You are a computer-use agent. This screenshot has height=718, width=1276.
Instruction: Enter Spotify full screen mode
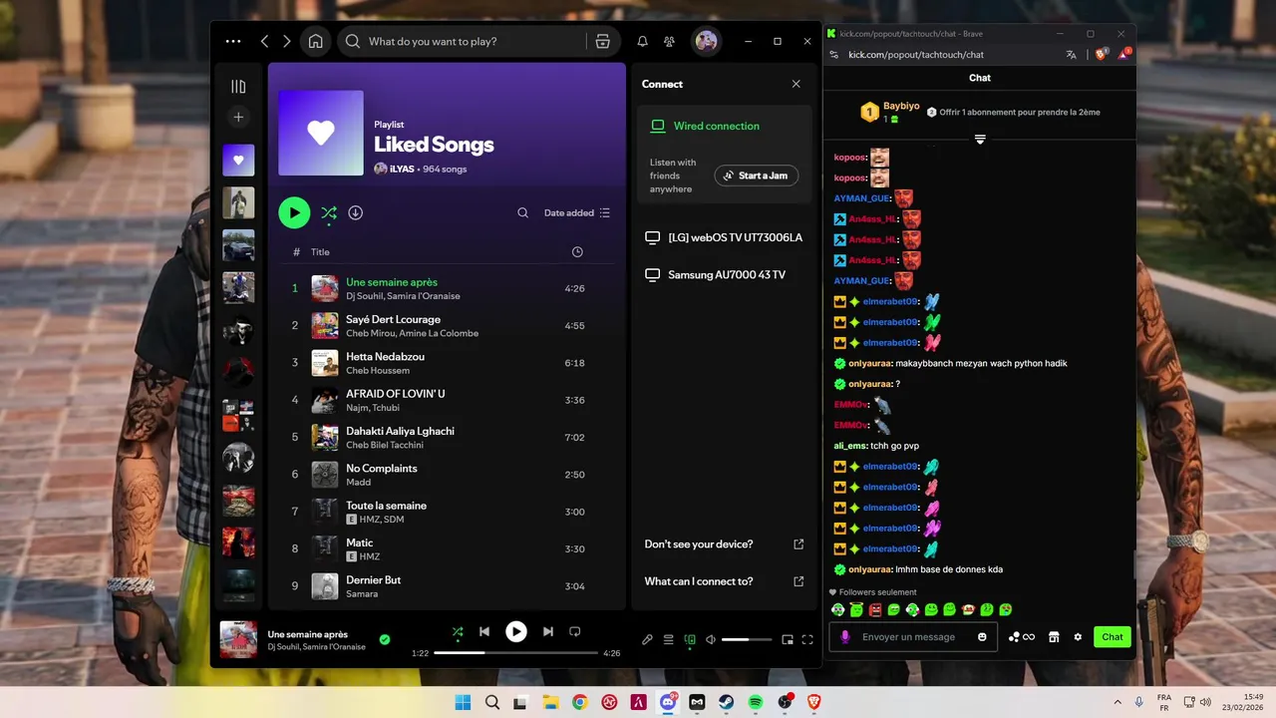pos(807,639)
